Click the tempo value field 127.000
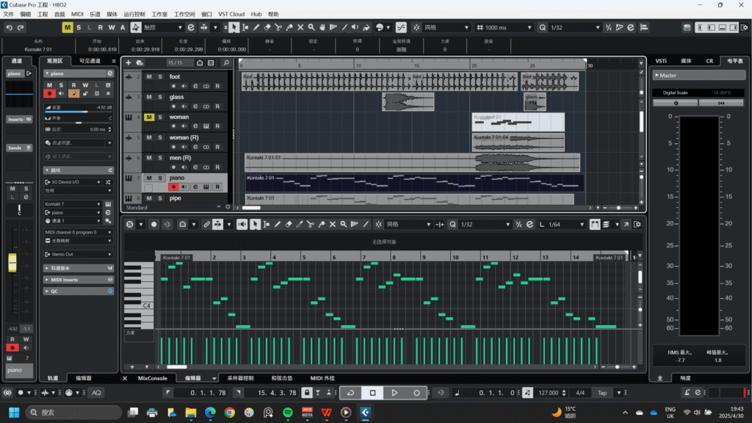Screen dimensions: 752x423 coord(549,393)
